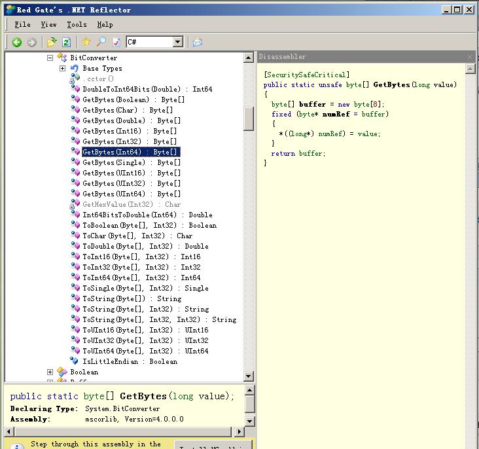
Task: Click method icon beside ToUInt64
Action: (75, 350)
